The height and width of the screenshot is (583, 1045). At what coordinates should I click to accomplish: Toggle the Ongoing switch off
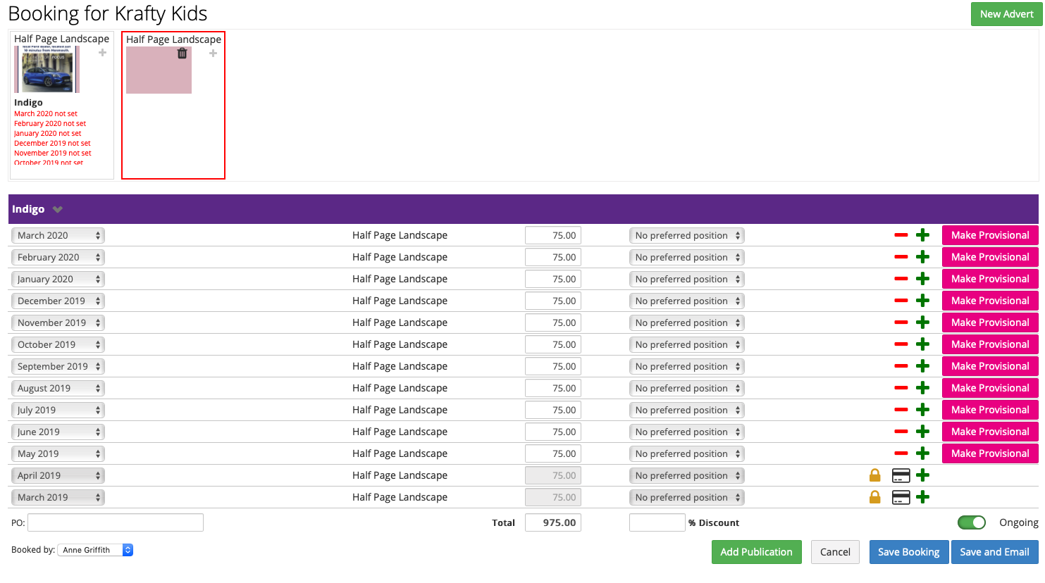pyautogui.click(x=972, y=522)
